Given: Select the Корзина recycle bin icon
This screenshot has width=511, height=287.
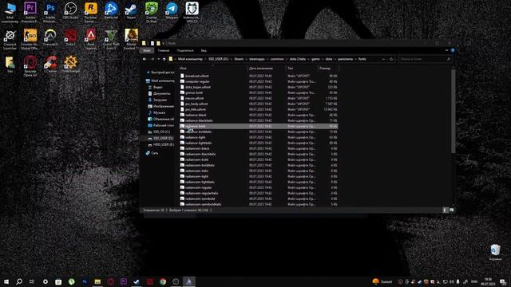Looking at the screenshot, I should (x=495, y=253).
